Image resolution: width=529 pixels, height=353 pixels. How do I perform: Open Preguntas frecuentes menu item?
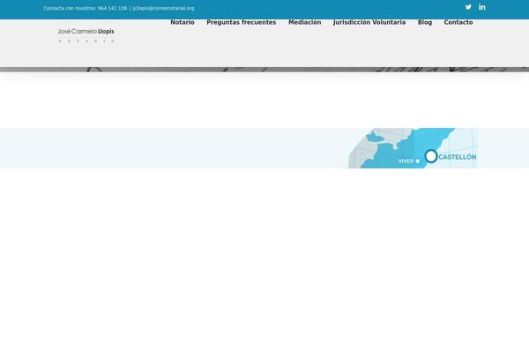(x=242, y=22)
